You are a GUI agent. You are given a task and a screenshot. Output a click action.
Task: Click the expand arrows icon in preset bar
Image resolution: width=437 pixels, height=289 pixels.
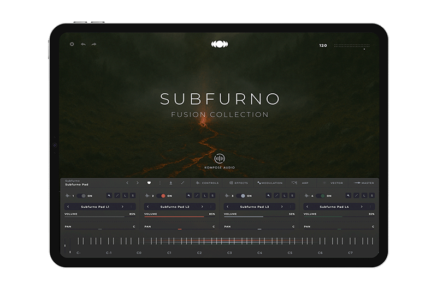coord(182,183)
